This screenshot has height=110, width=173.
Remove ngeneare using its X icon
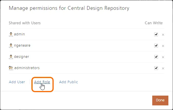[163, 46]
